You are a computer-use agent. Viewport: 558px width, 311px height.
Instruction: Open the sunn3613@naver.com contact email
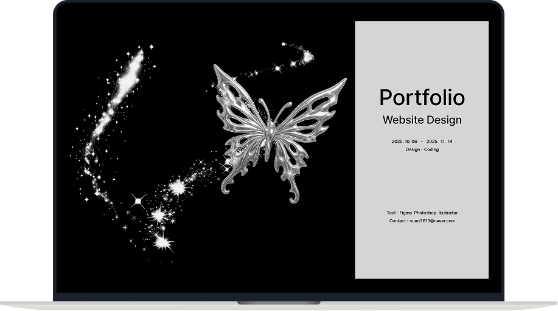click(432, 221)
